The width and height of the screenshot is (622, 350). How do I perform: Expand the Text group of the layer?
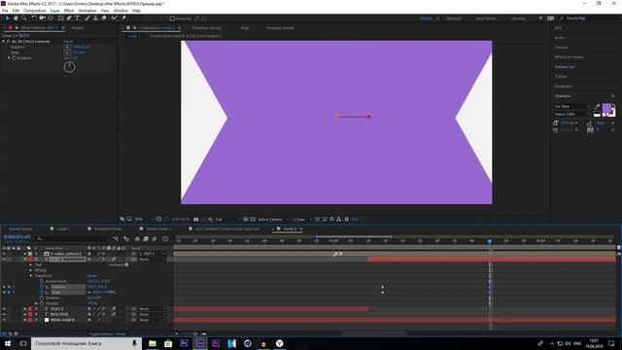pos(30,264)
